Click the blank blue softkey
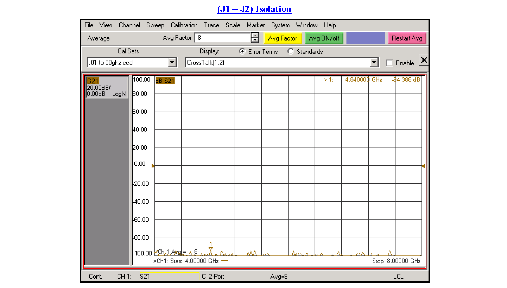Image resolution: width=507 pixels, height=288 pixels. [365, 38]
